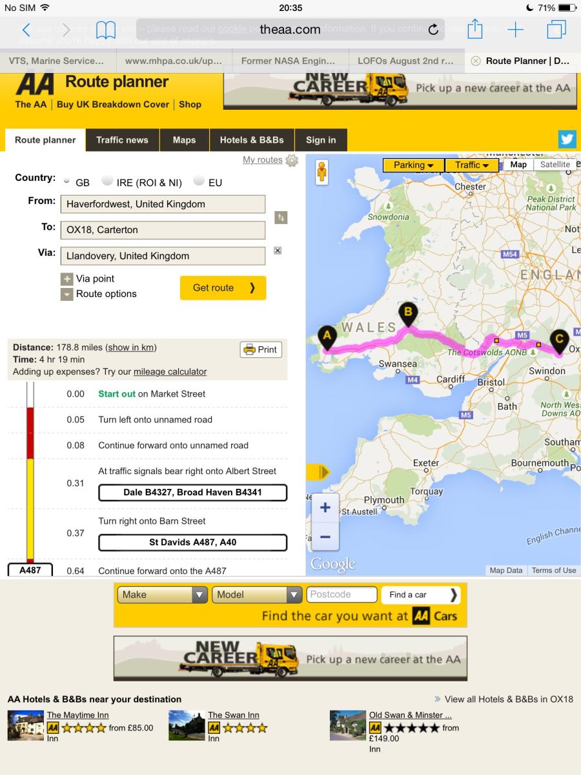Switch to LOFOs August 2nd browser tab

click(407, 61)
